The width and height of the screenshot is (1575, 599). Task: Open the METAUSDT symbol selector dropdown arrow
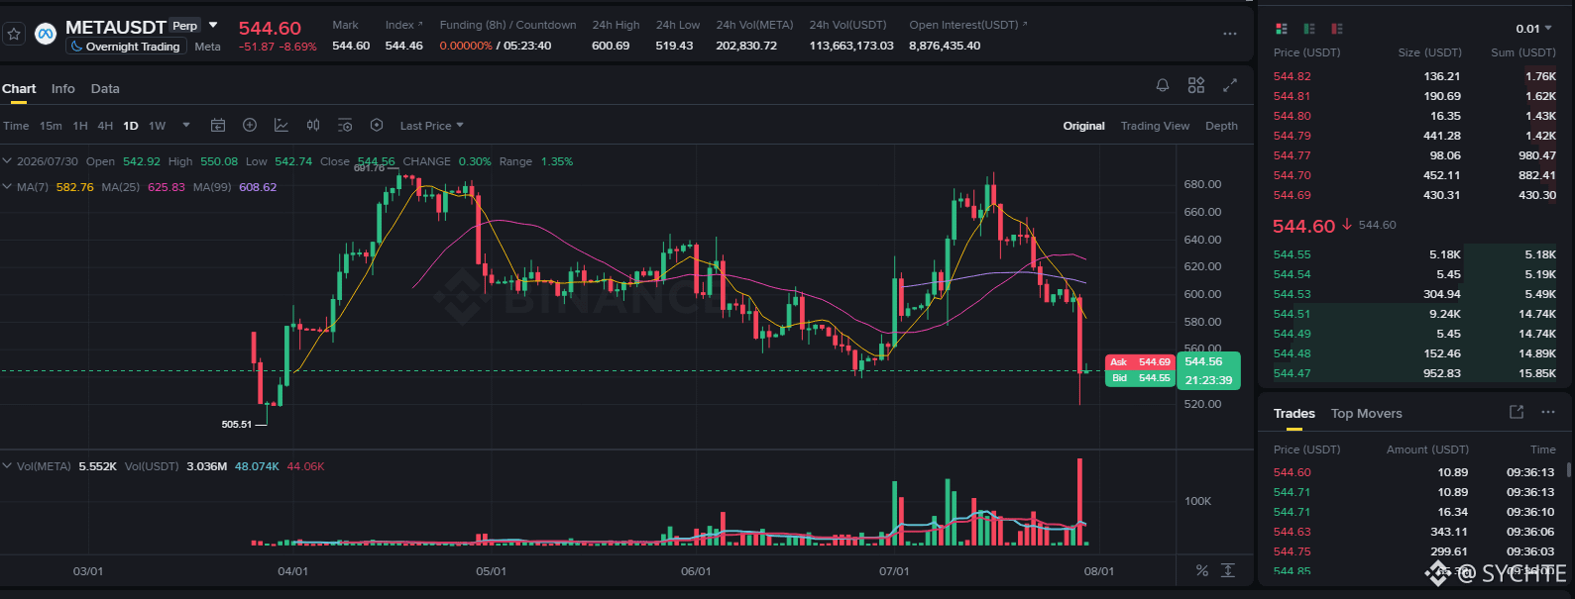pos(213,26)
